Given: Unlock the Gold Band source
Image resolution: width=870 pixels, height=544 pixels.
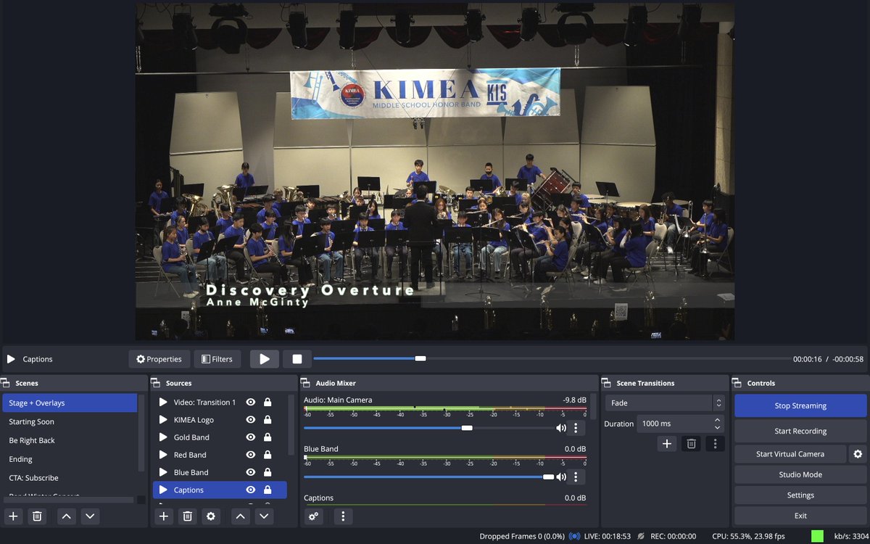Looking at the screenshot, I should tap(268, 437).
